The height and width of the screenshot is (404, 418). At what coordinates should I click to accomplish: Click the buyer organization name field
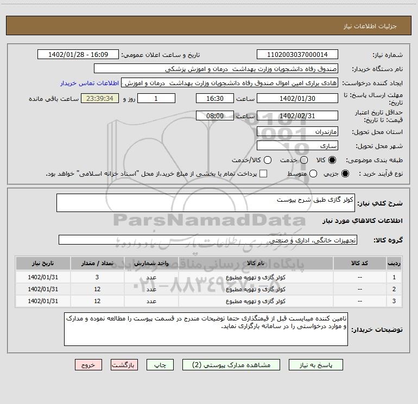pos(216,69)
